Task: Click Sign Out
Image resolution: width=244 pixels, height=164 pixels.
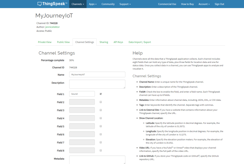Action: click(x=219, y=4)
